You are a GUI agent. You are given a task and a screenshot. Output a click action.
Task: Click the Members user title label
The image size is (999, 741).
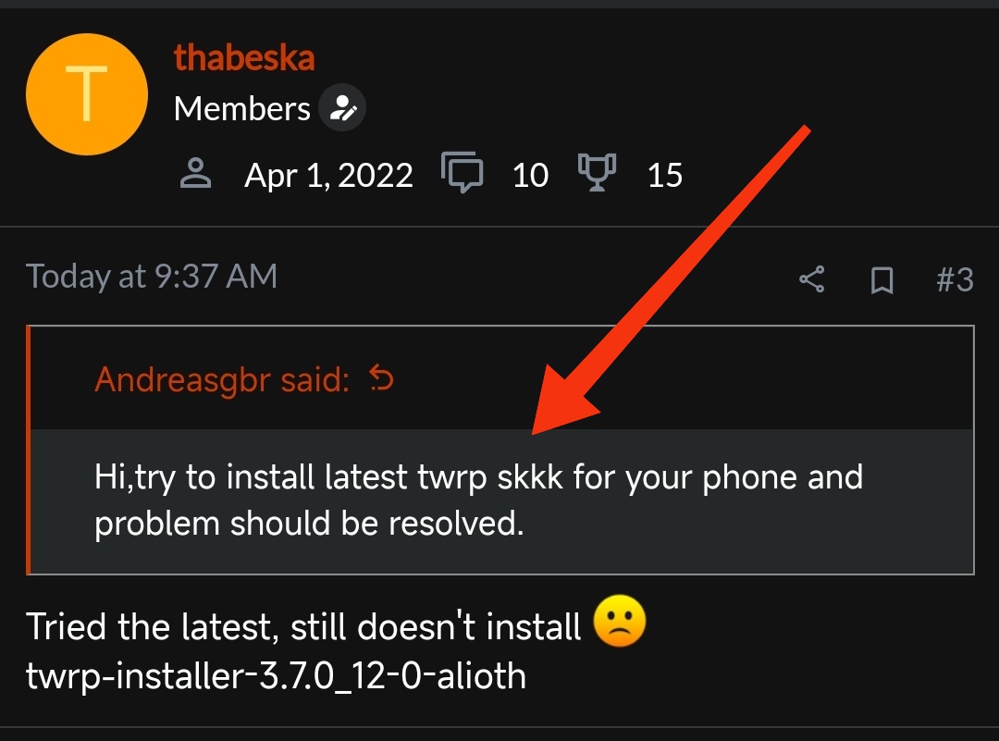(x=242, y=108)
